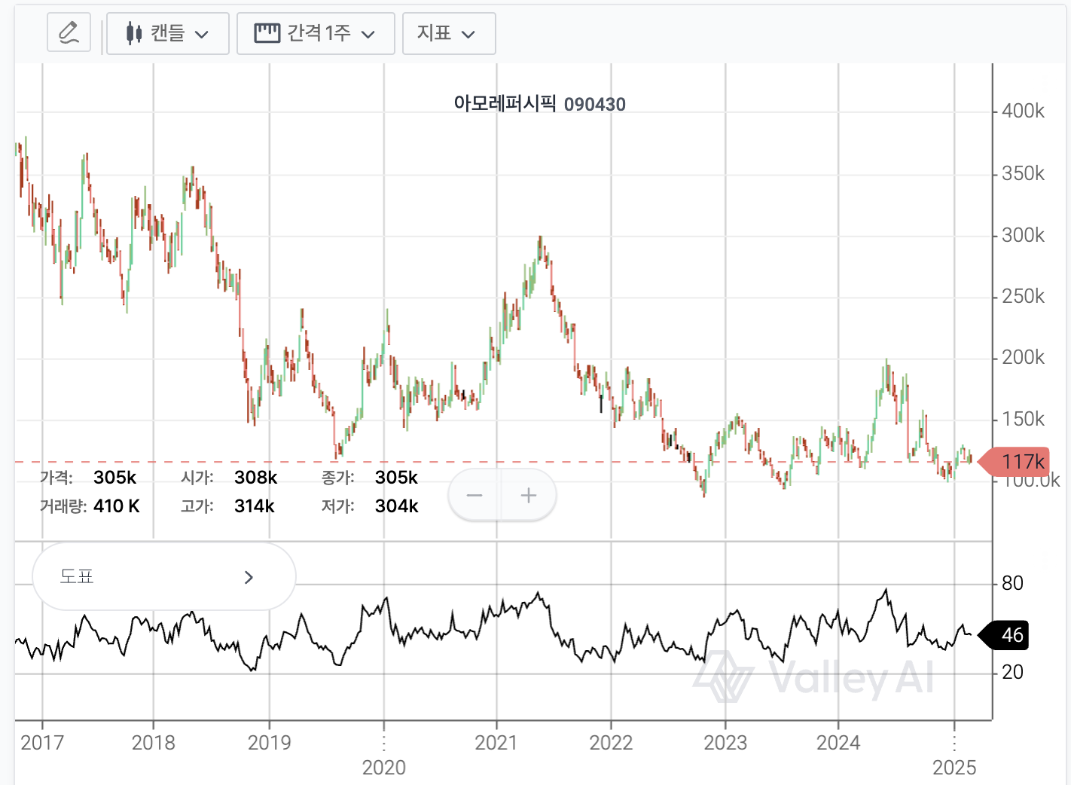
Task: Select the 2017 label on time axis
Action: point(42,743)
